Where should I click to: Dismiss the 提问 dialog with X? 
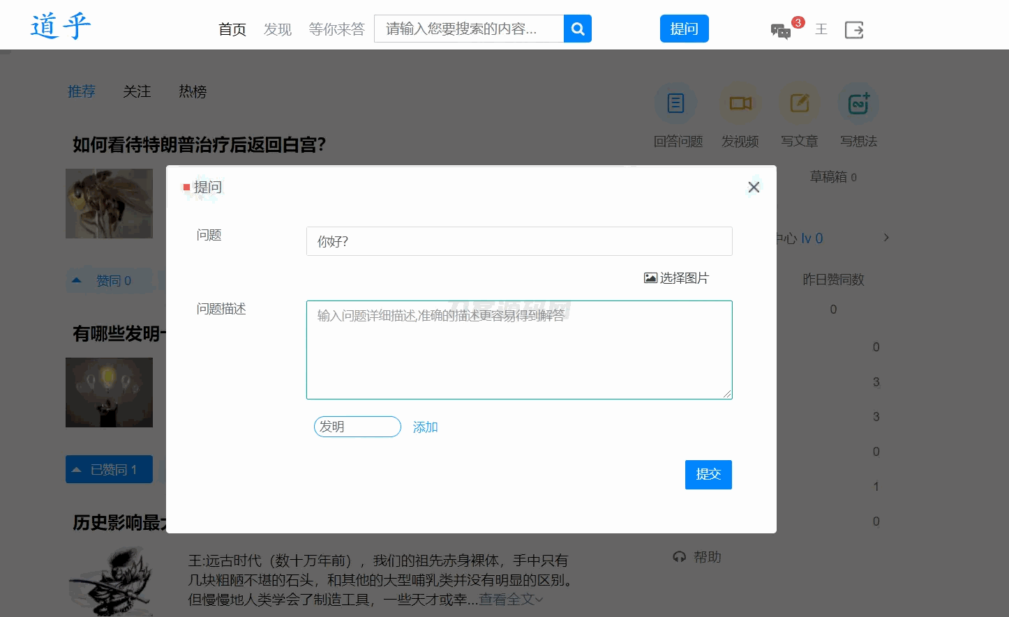pos(754,187)
